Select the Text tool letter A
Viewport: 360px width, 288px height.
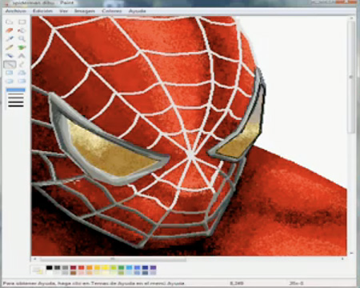pyautogui.click(x=22, y=56)
